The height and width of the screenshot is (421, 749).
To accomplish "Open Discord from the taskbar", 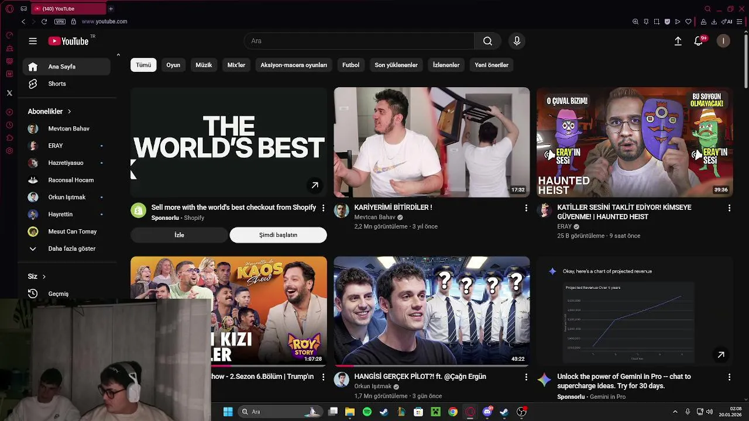I will (x=487, y=412).
